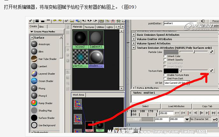Switch to the Create tab
This screenshot has width=219, height=137.
[x=33, y=26]
